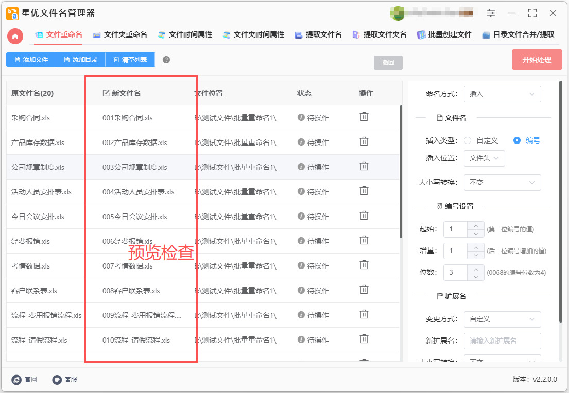The image size is (569, 393).
Task: Decrease the 增量 value
Action: tap(476, 255)
